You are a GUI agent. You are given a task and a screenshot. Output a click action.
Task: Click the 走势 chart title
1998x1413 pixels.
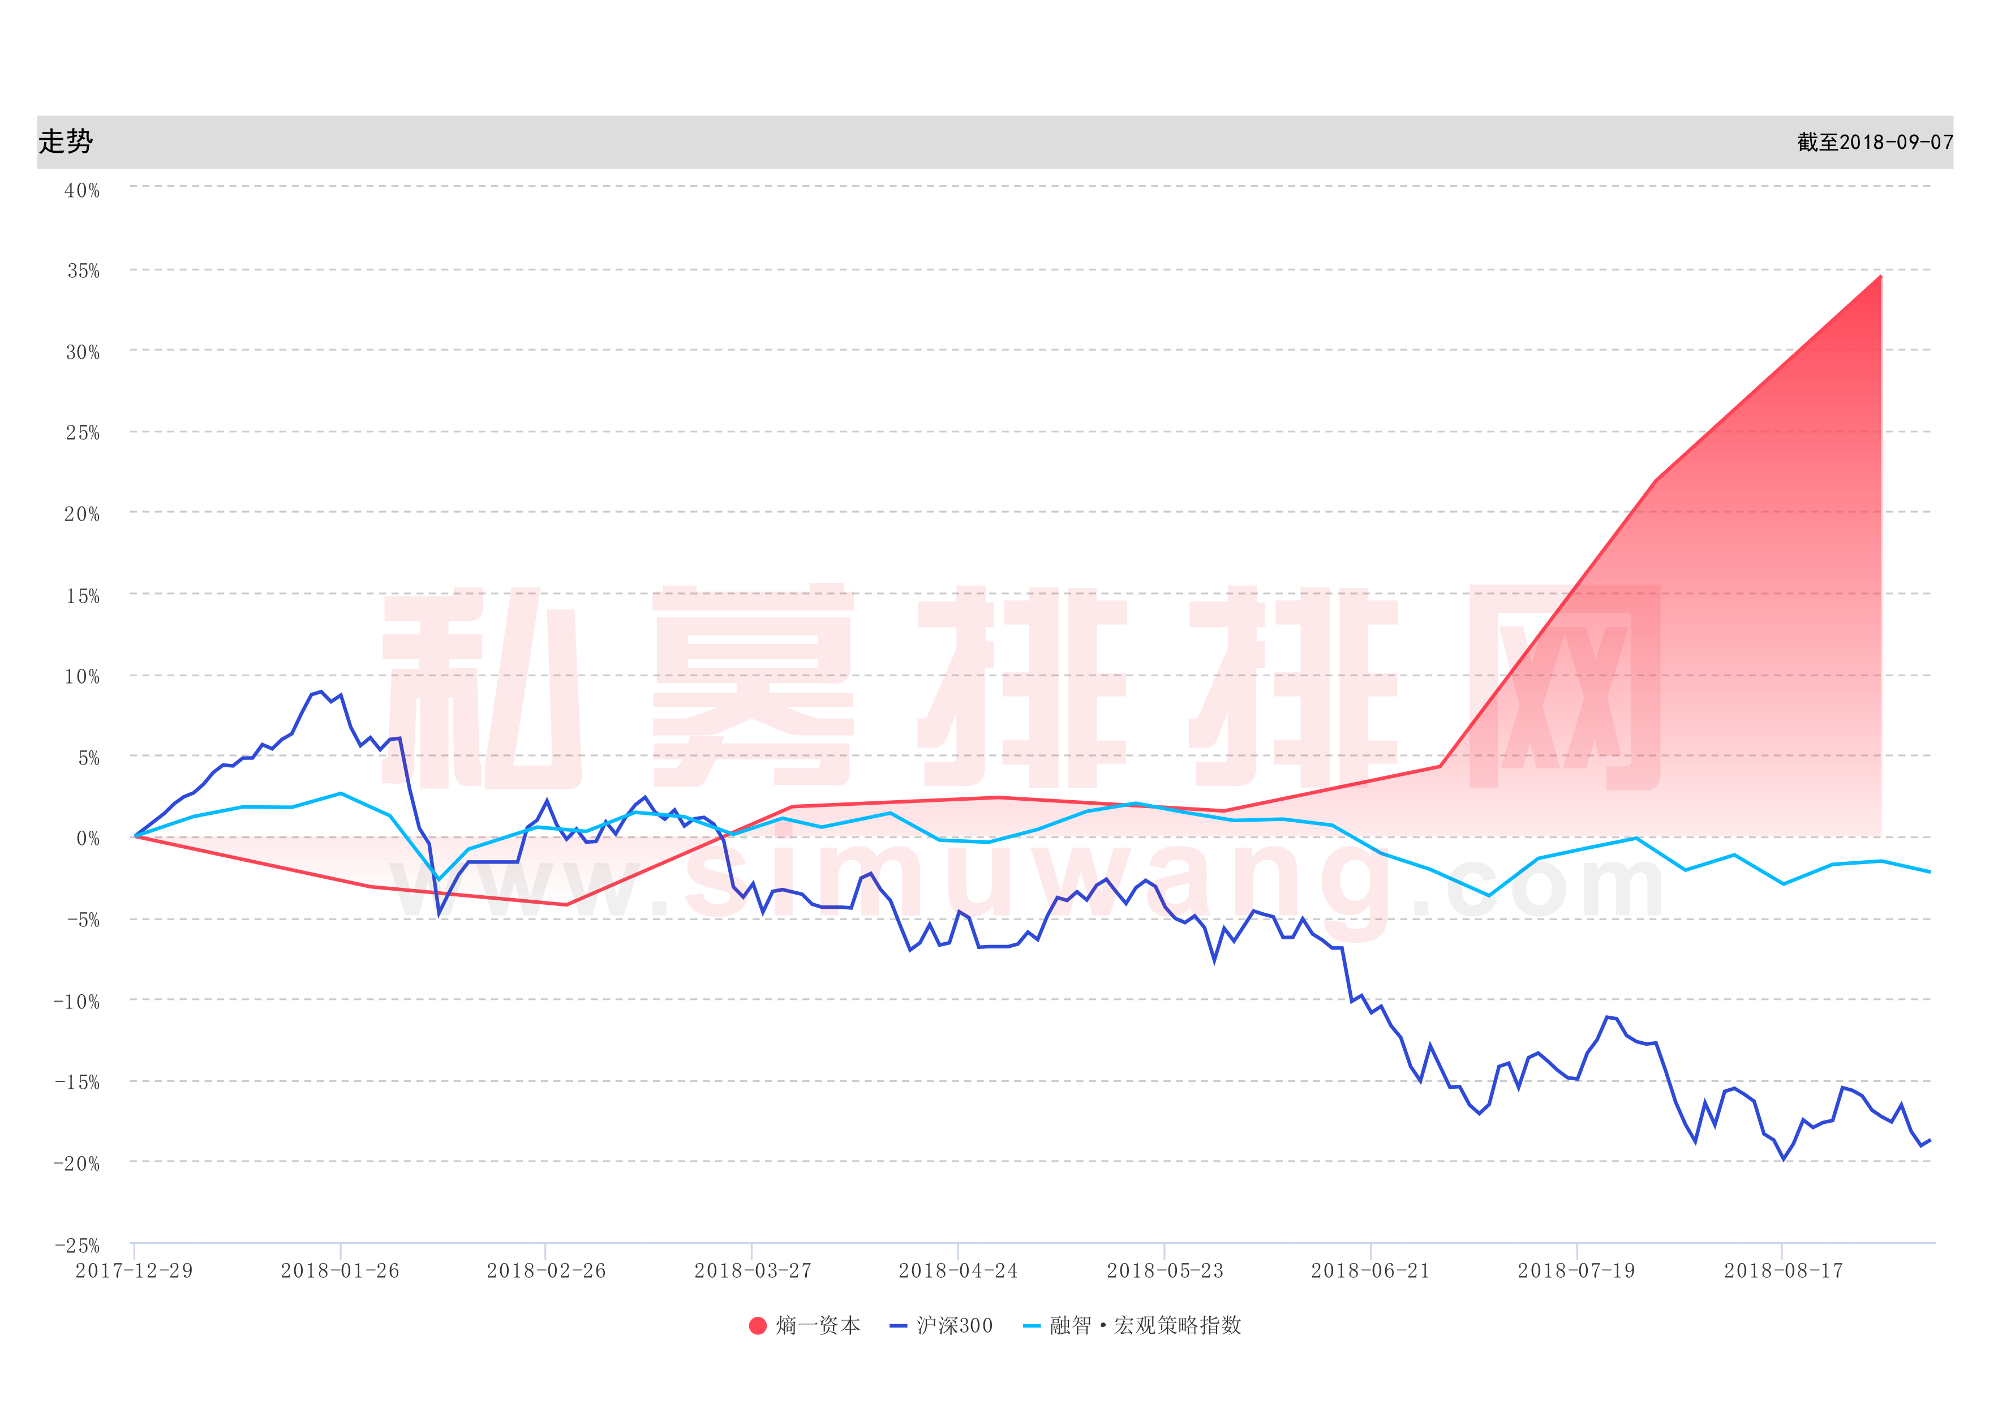coord(65,141)
